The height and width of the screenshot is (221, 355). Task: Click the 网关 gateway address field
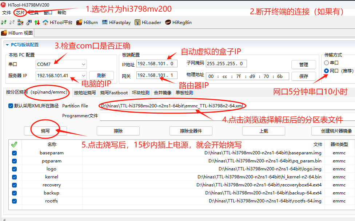[157, 76]
